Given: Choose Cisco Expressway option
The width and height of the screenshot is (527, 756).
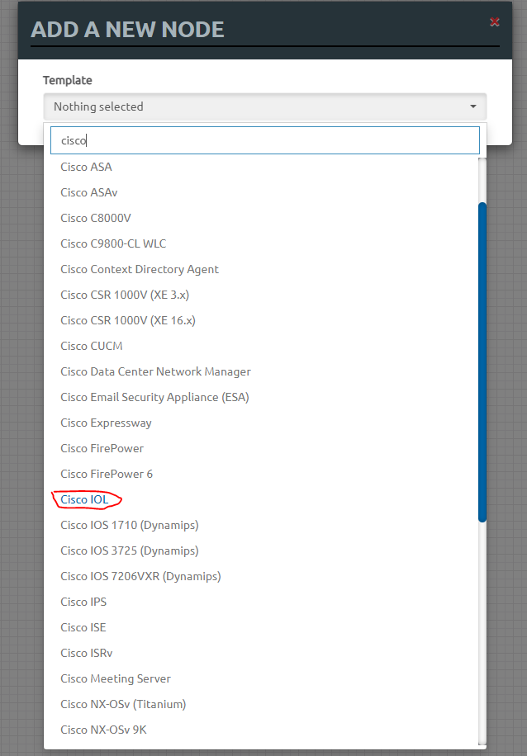Looking at the screenshot, I should (x=106, y=423).
